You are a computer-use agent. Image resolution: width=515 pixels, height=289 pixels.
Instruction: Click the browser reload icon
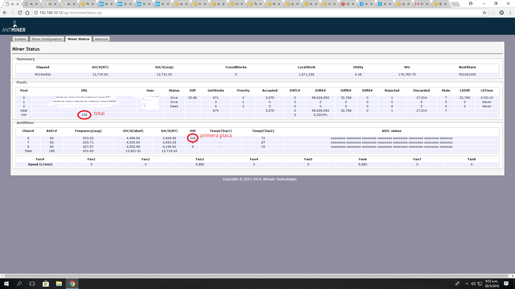pos(20,13)
